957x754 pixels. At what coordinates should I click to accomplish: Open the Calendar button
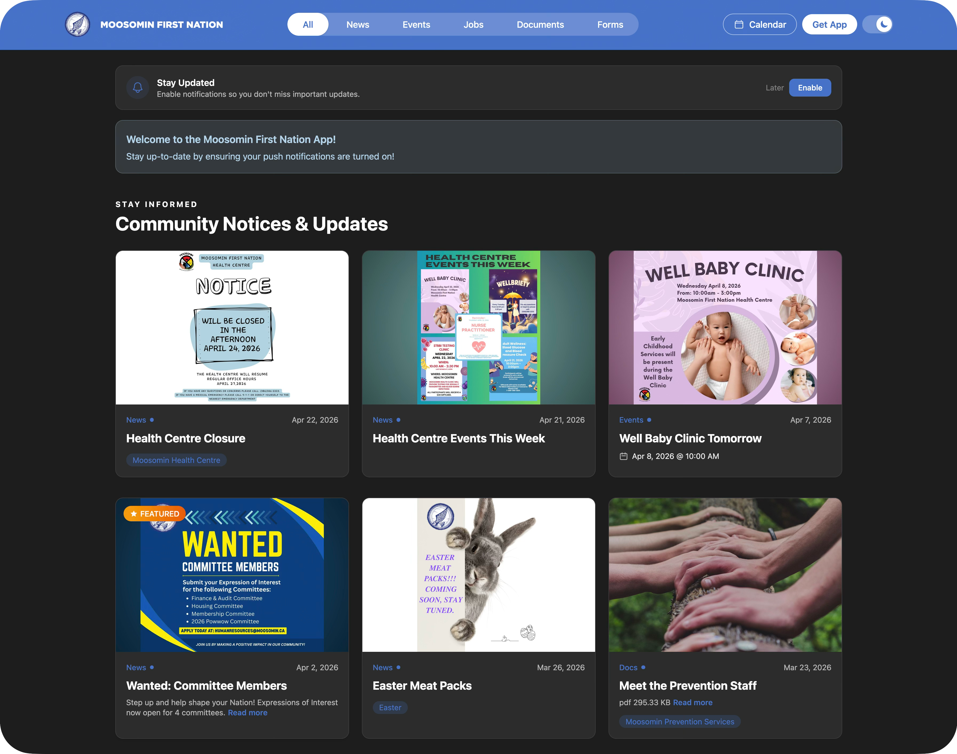(x=760, y=24)
